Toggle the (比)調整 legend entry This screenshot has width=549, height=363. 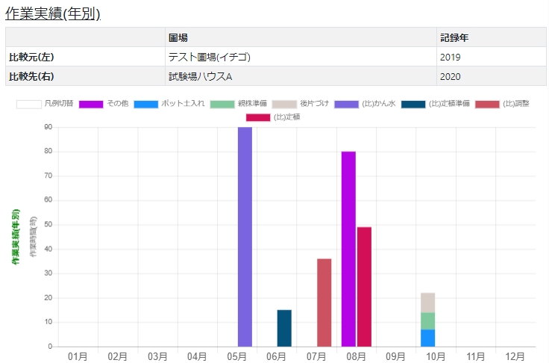coord(487,104)
